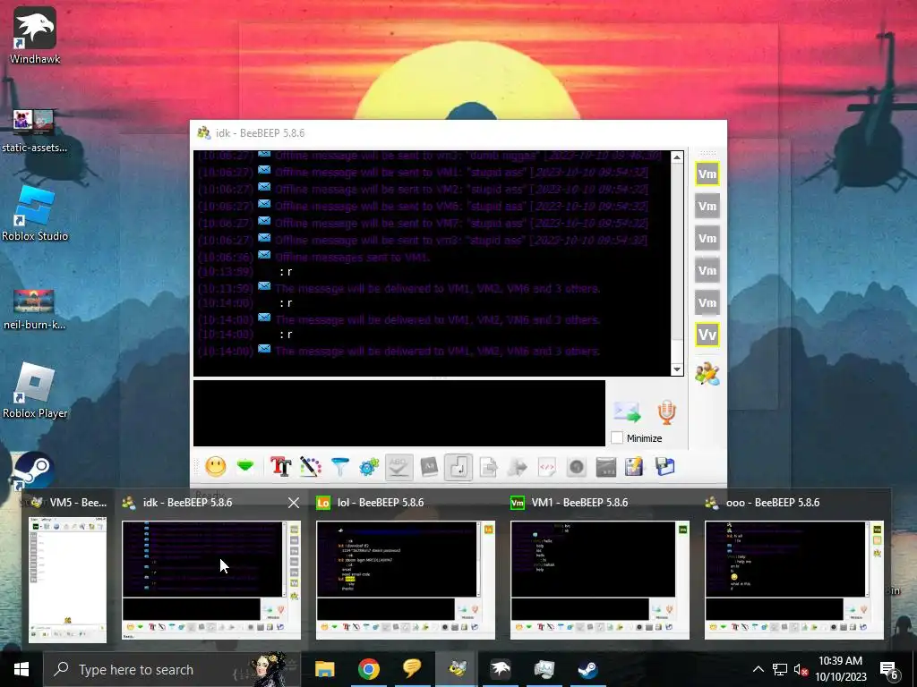Click the green down-arrow toolbar icon
This screenshot has height=687, width=917.
click(x=245, y=467)
